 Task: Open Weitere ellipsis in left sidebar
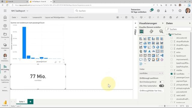click(x=5, y=89)
